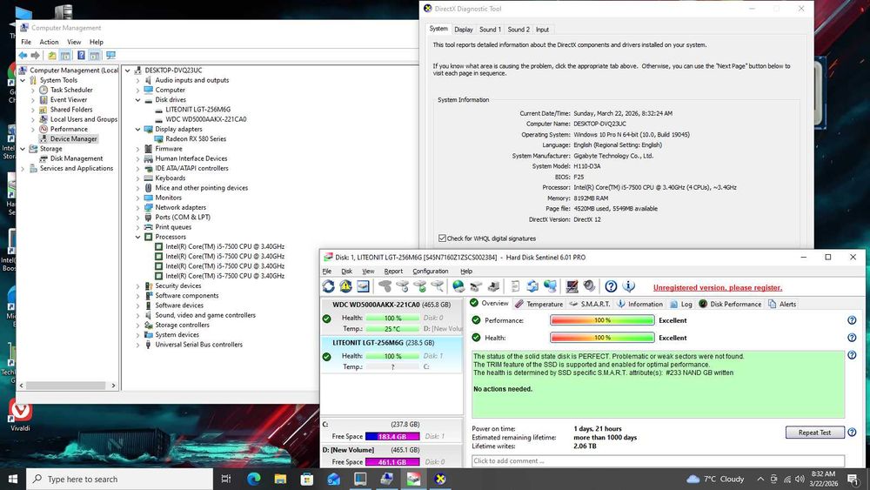Screen dimensions: 870x490
Task: Click the D: free space 461.1 GB bar
Action: coord(392,461)
